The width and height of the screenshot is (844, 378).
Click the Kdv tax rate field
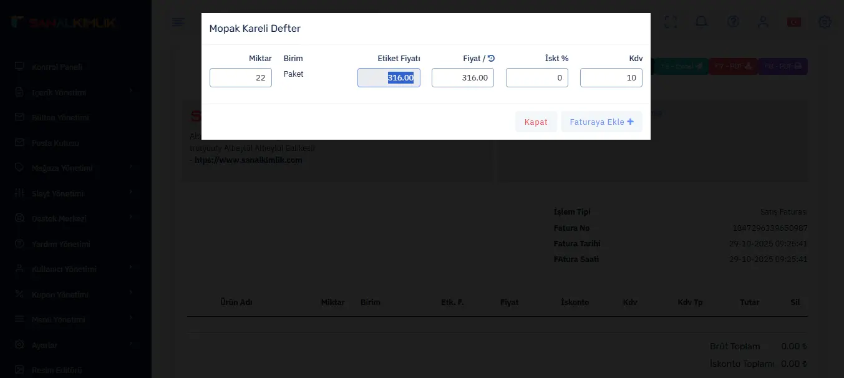(x=611, y=78)
